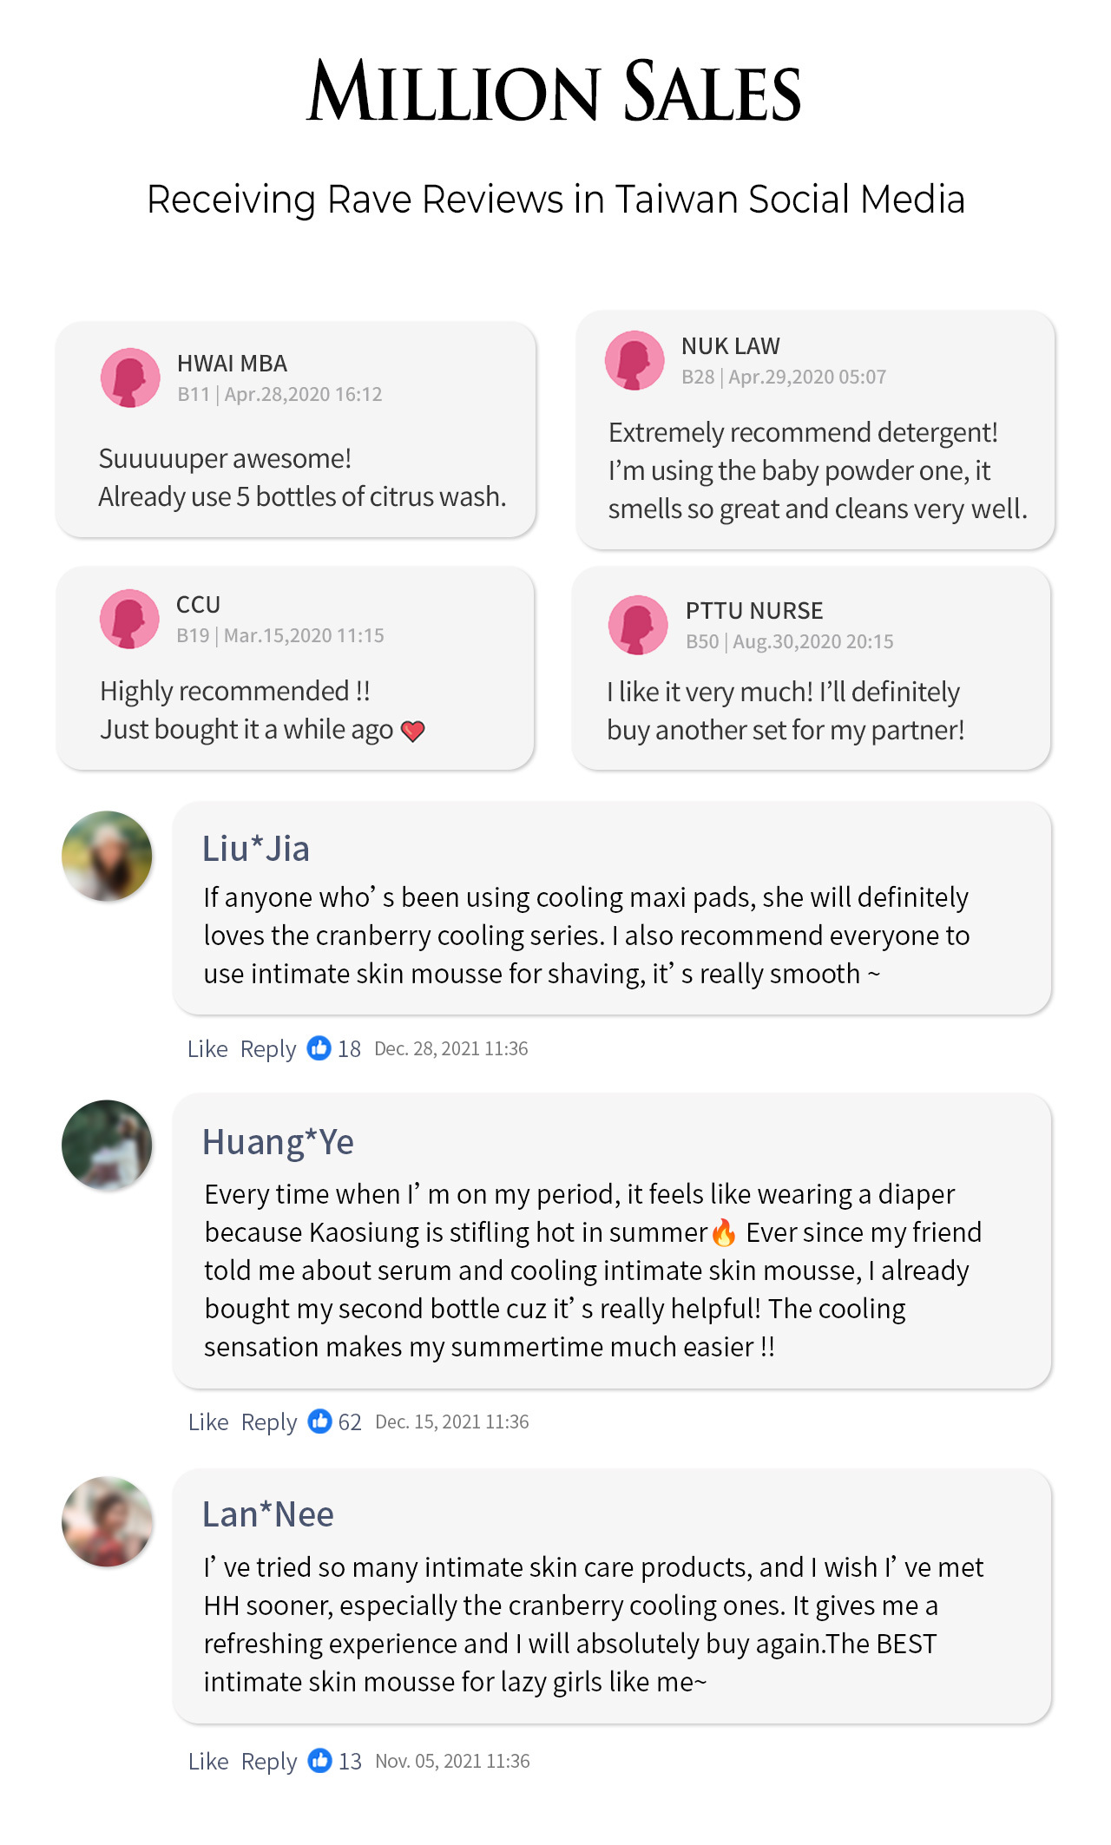The height and width of the screenshot is (1845, 1111).
Task: Click thumbs-up icon showing 62 likes
Action: tap(320, 1422)
